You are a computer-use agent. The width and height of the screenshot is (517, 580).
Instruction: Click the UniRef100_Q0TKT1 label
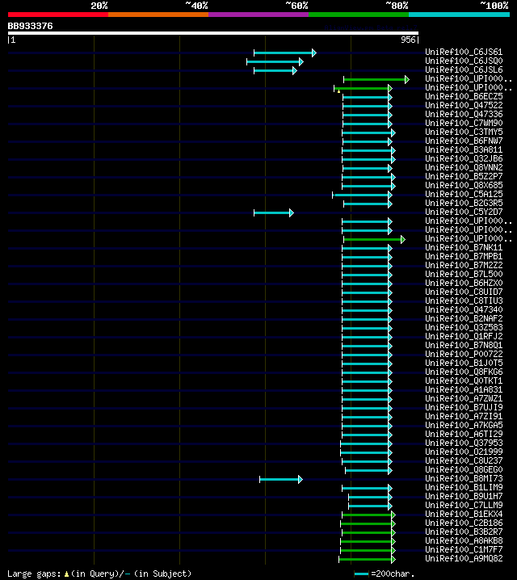[x=464, y=380]
